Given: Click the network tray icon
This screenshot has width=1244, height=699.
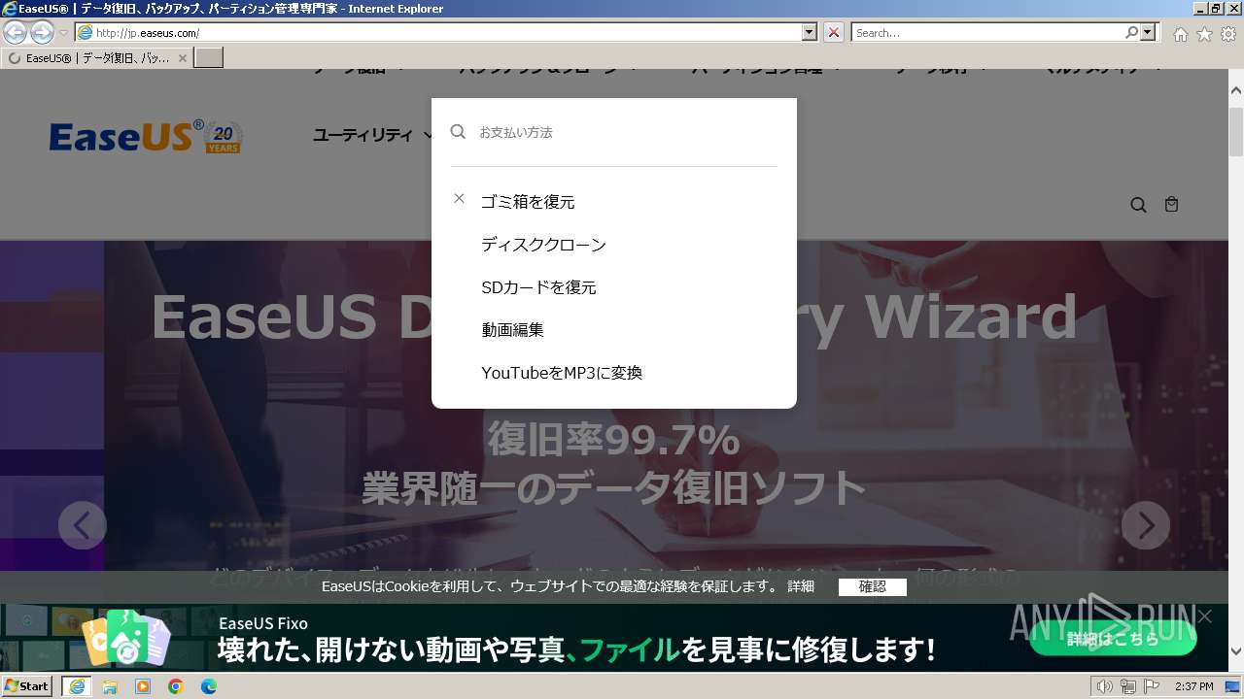Looking at the screenshot, I should click(1128, 686).
